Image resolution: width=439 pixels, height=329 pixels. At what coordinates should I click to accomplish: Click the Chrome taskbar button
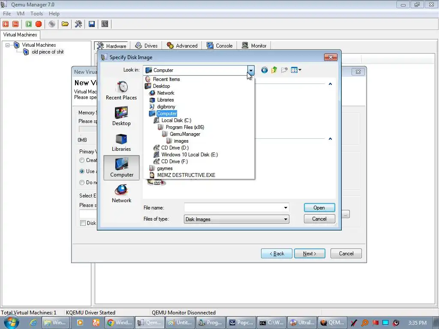[119, 323]
